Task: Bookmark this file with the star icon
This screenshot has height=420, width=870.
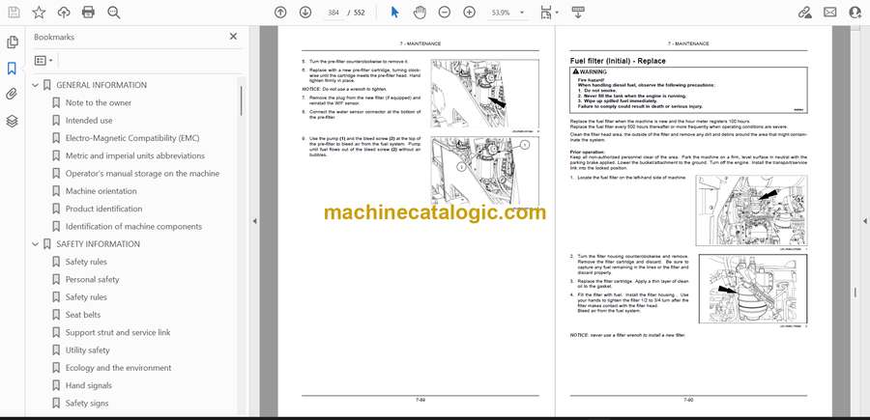Action: [39, 13]
